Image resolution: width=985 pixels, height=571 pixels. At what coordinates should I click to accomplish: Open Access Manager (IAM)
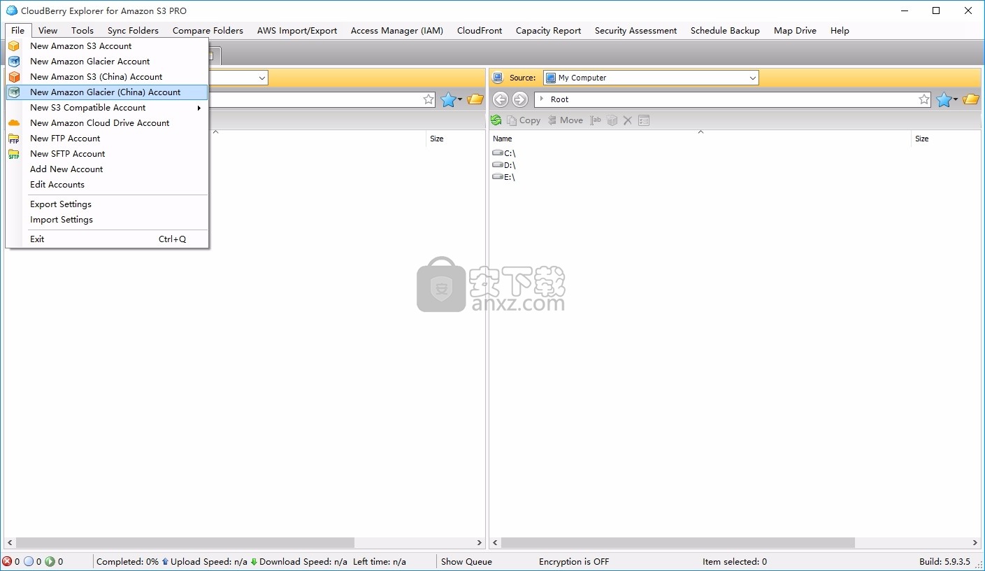pos(397,30)
